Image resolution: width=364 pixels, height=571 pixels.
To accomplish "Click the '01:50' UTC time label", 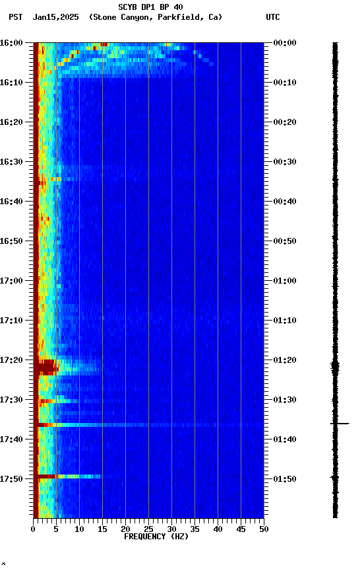I will coord(285,479).
